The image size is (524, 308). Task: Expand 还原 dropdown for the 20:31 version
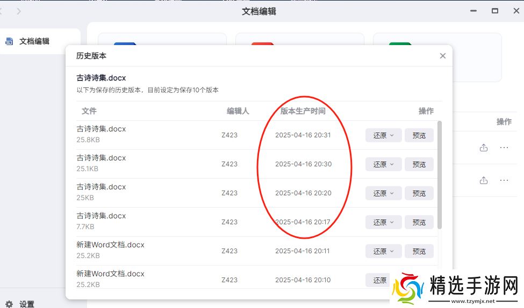coord(384,135)
